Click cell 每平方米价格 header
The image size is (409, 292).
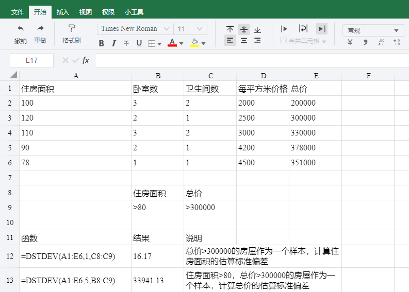(263, 88)
